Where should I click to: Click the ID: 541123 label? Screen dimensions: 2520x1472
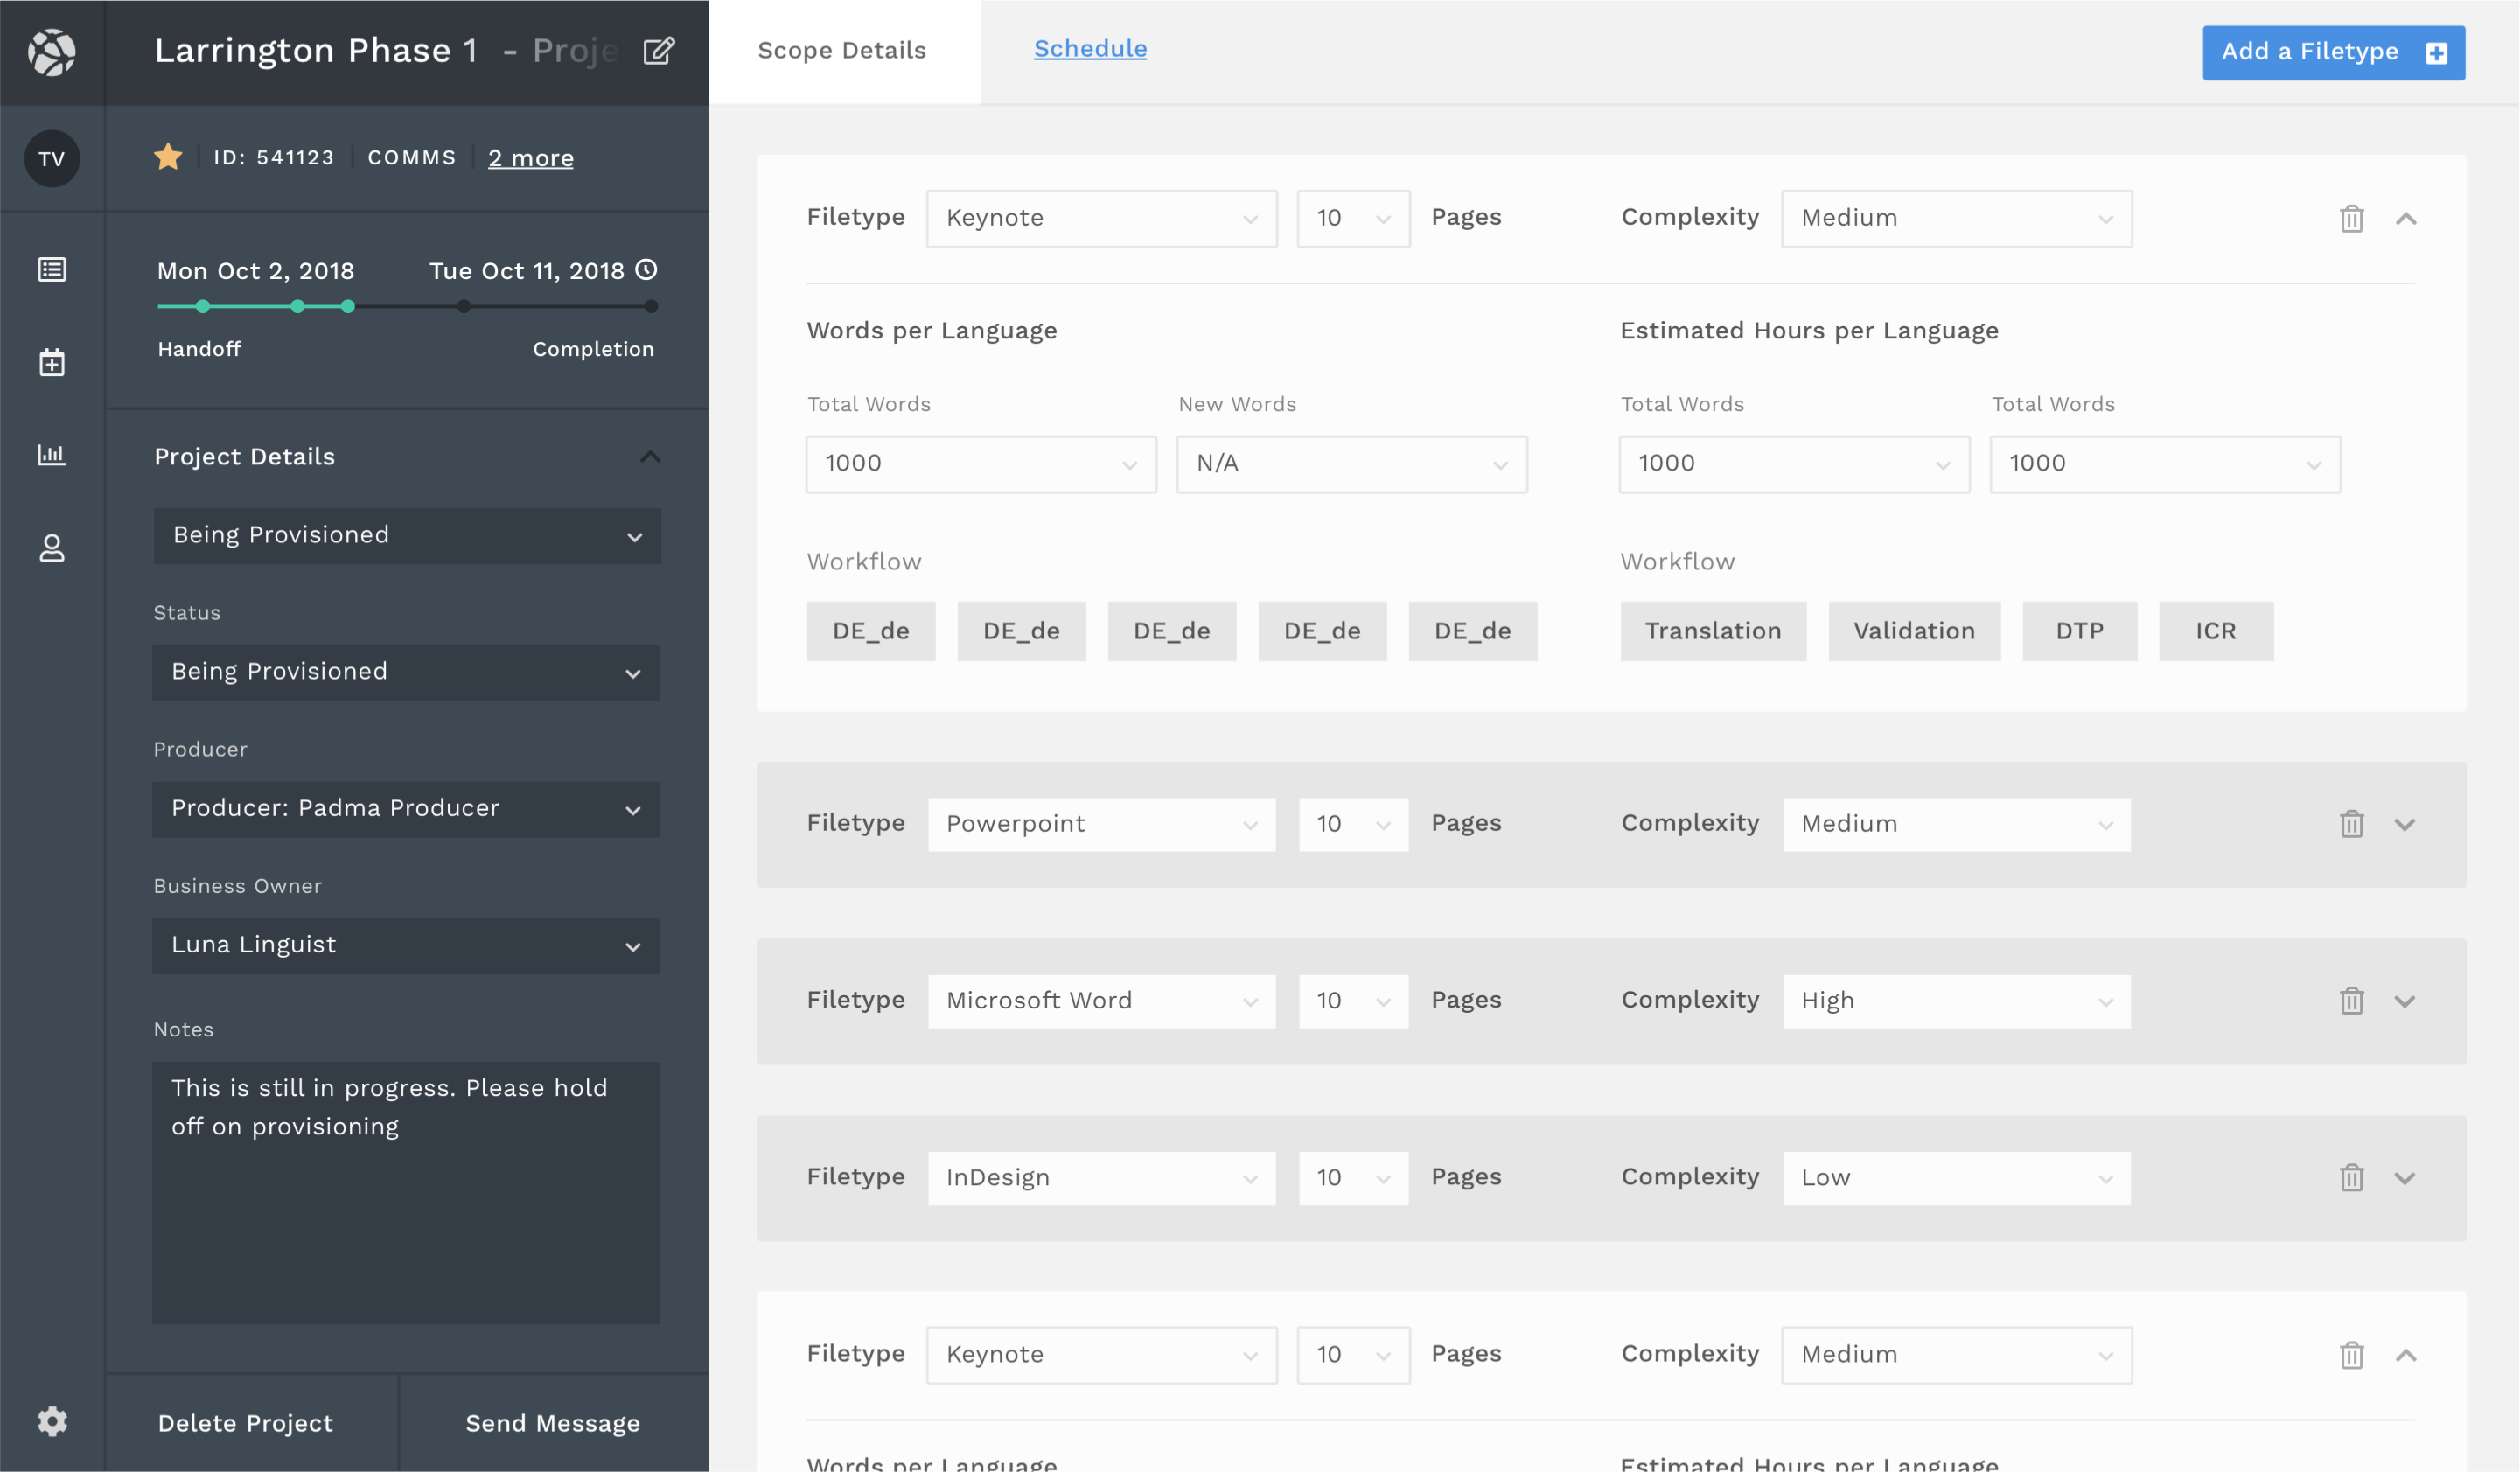(x=274, y=158)
